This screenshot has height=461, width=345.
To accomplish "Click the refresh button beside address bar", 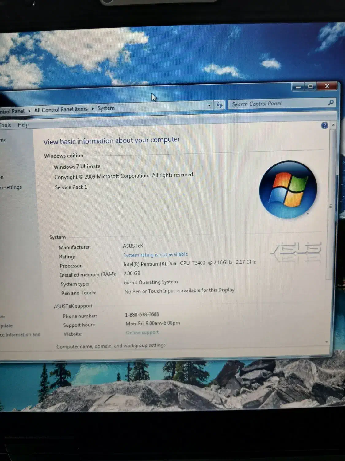I will click(x=219, y=105).
